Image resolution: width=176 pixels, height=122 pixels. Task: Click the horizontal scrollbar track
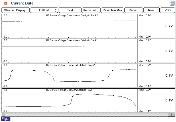tap(88, 115)
